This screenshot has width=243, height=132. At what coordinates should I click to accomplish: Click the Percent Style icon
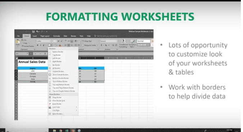click(x=106, y=45)
